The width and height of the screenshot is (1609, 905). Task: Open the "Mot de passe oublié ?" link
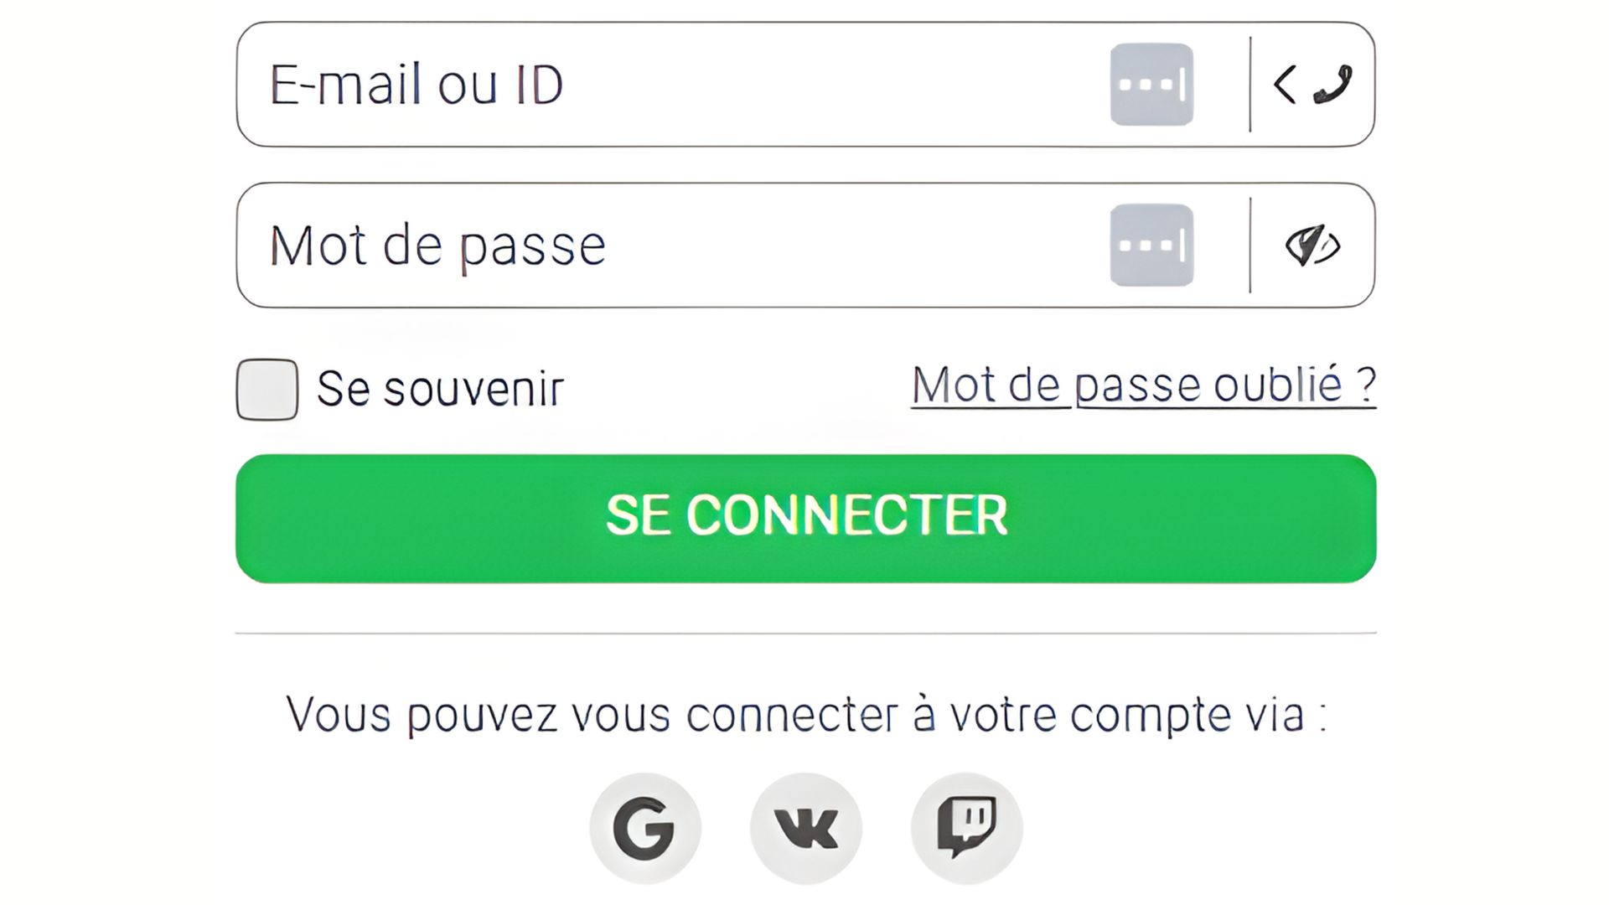click(1145, 384)
